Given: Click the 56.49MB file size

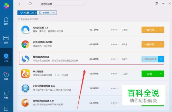Looking at the screenshot, I should pyautogui.click(x=94, y=103).
